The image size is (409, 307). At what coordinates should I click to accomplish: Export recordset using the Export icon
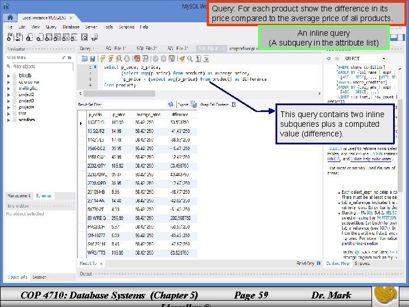pos(194,104)
